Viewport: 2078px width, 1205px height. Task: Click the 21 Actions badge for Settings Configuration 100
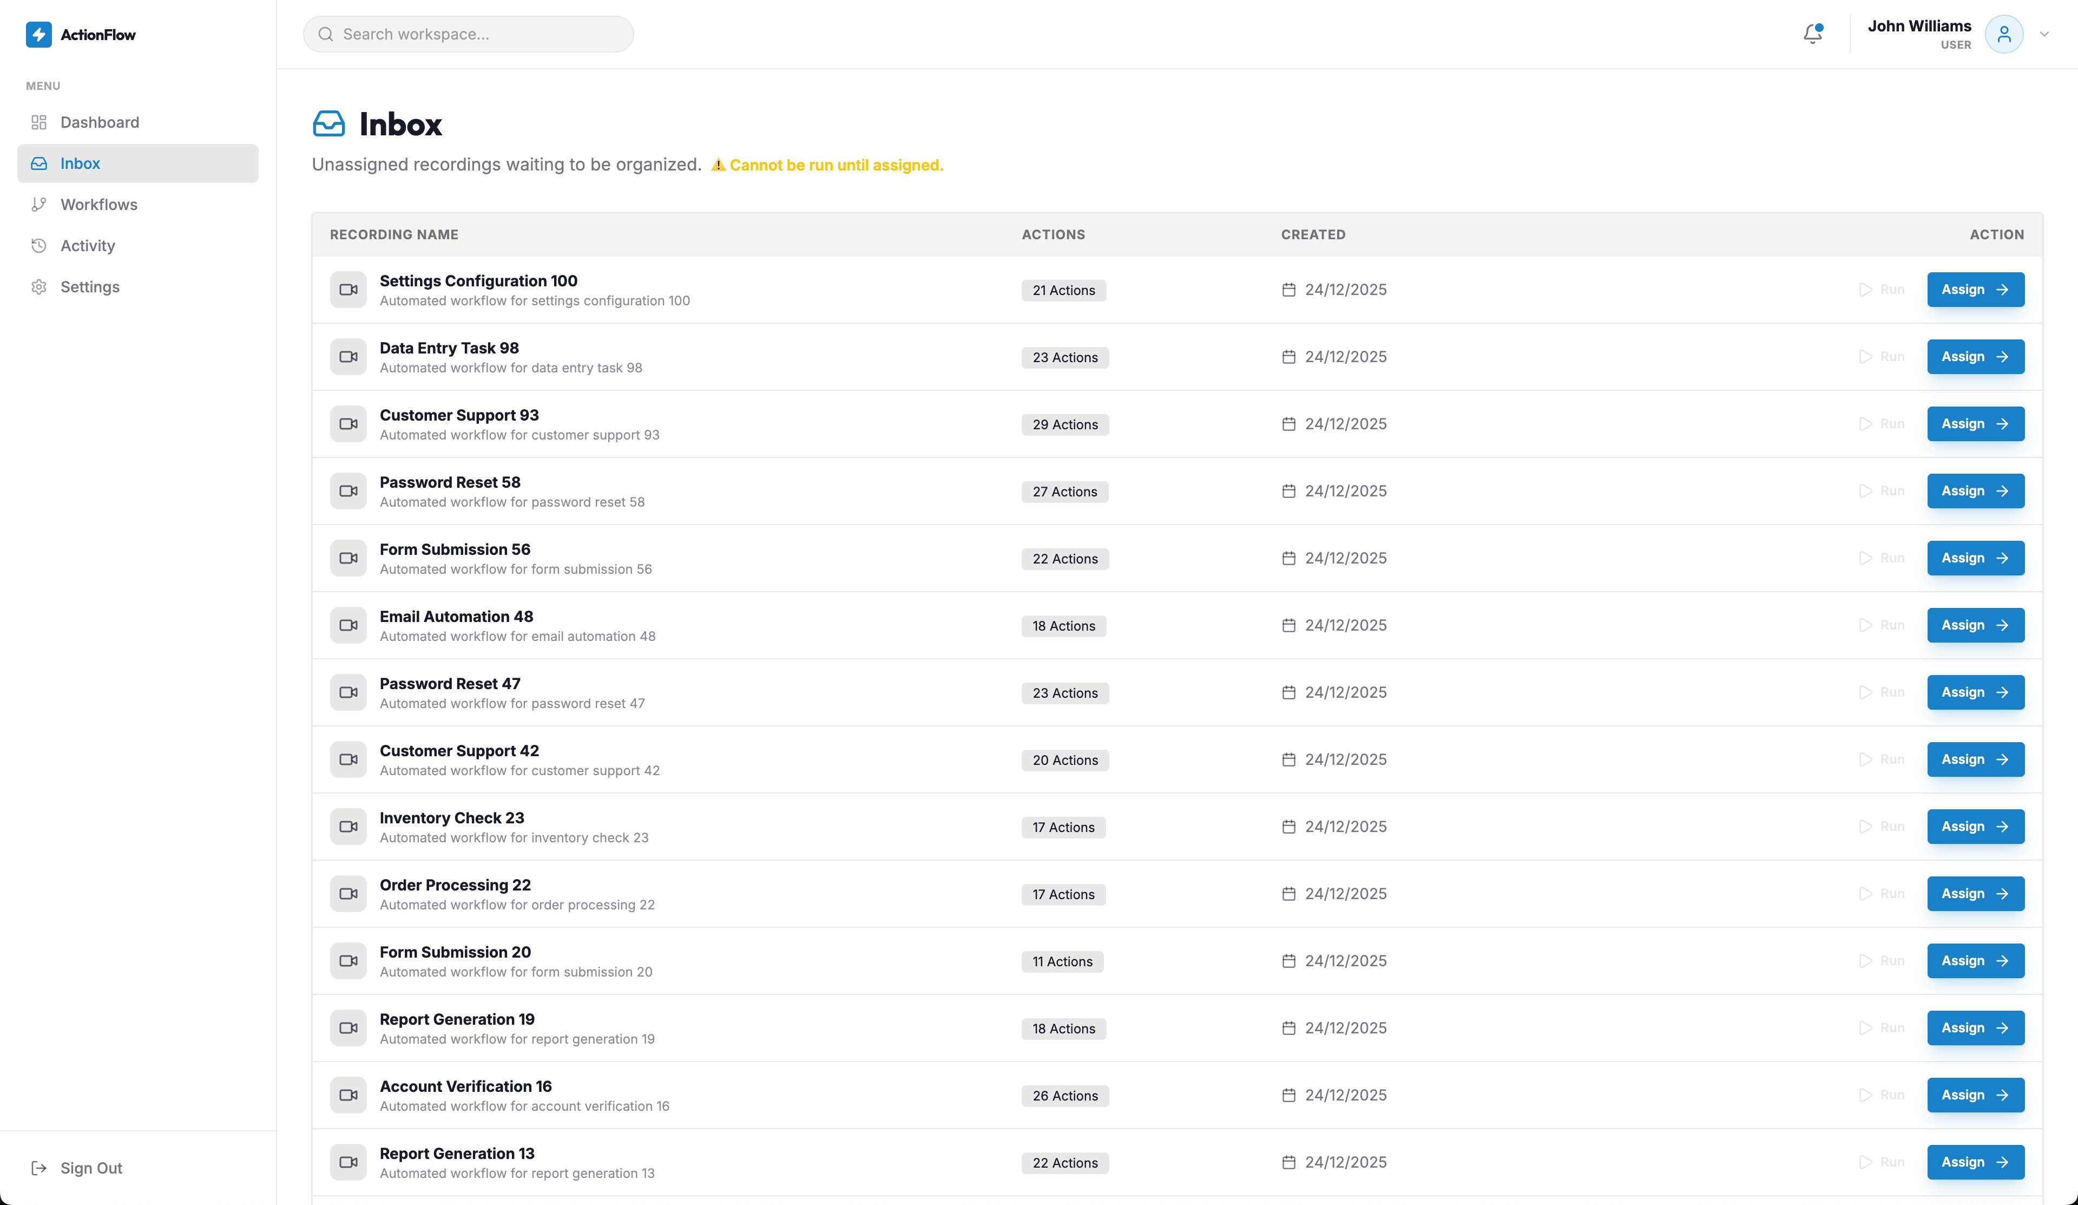pos(1064,290)
